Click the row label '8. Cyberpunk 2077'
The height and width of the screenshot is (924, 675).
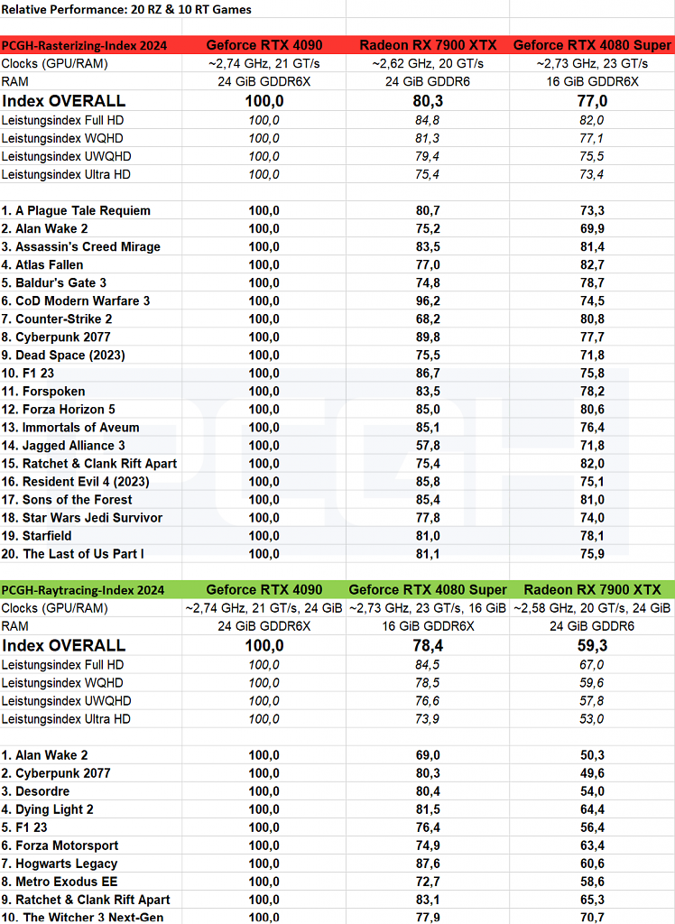(56, 337)
